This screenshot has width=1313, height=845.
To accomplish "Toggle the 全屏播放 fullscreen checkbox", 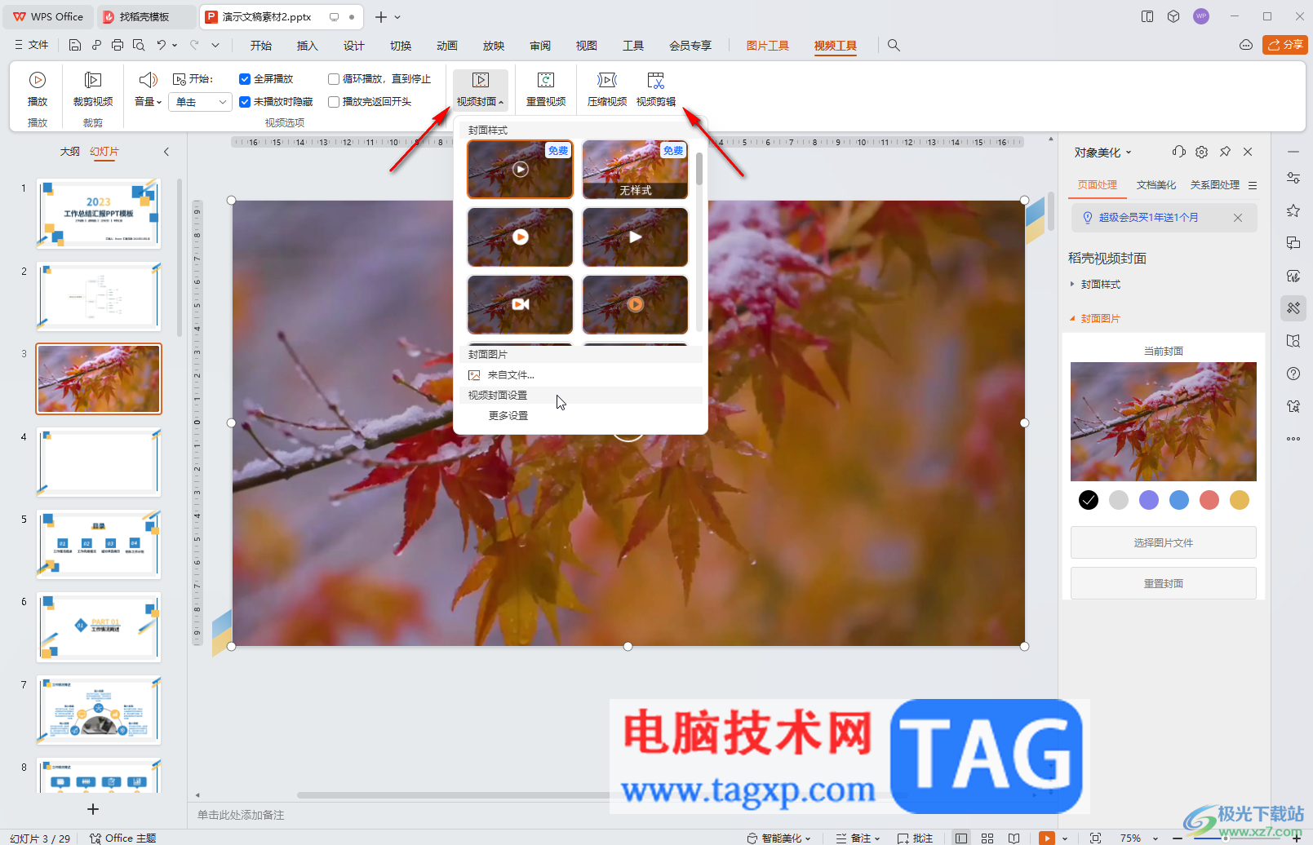I will [x=244, y=79].
